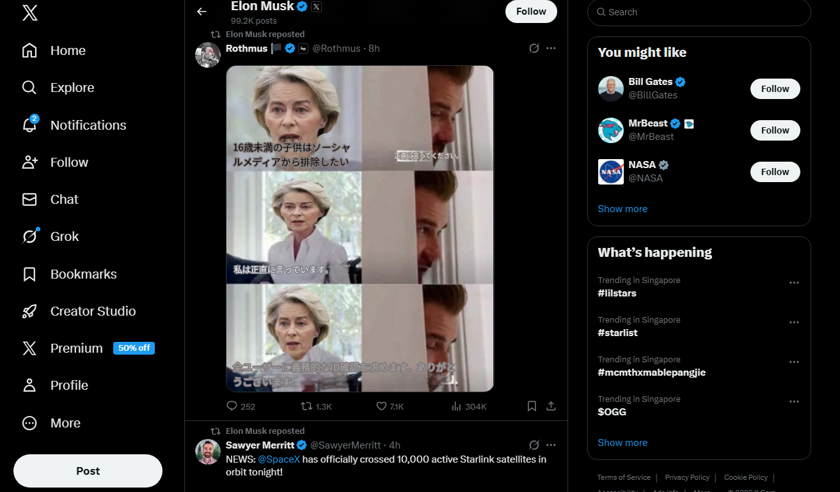840x492 pixels.
Task: Open more options on Rothmus post
Action: [551, 49]
